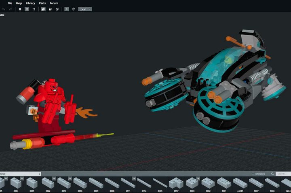Select brick 3002 thumbnail
Screen dimensions: 291x193
[x=208, y=183]
